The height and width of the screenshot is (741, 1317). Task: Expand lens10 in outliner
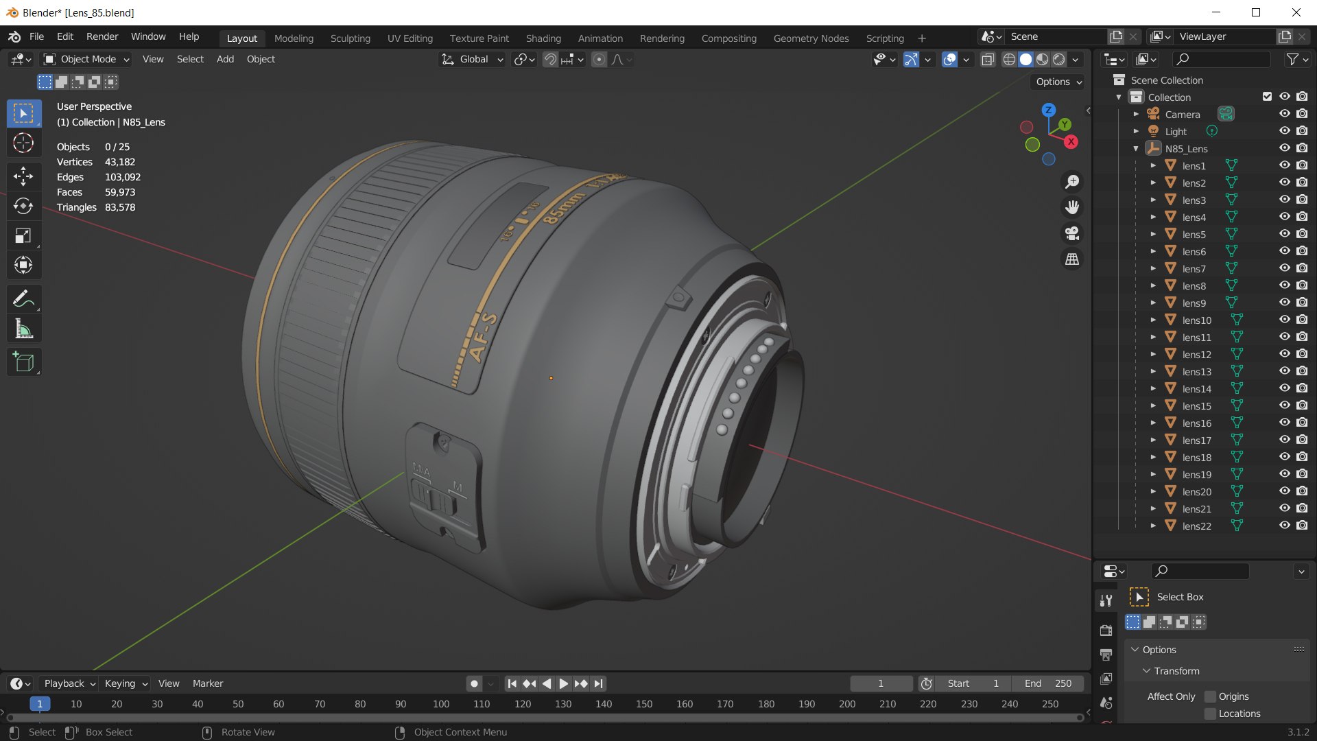(x=1153, y=320)
